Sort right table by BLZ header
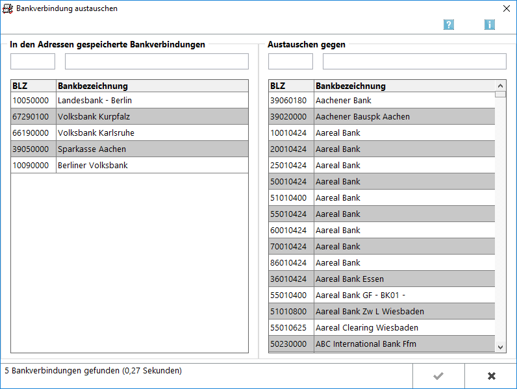517x389 pixels. (291, 86)
